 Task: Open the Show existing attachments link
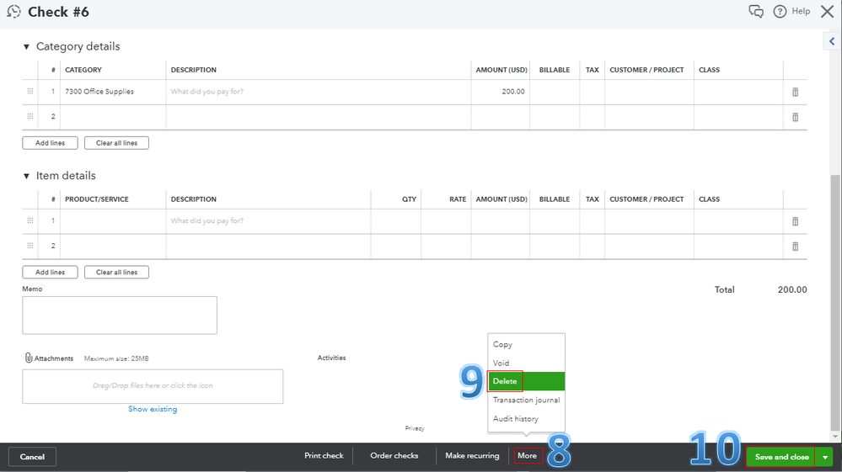(x=153, y=409)
